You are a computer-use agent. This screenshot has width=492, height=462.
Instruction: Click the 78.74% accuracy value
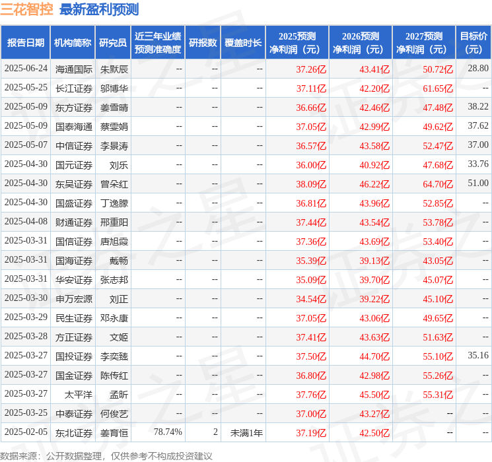coord(168,432)
